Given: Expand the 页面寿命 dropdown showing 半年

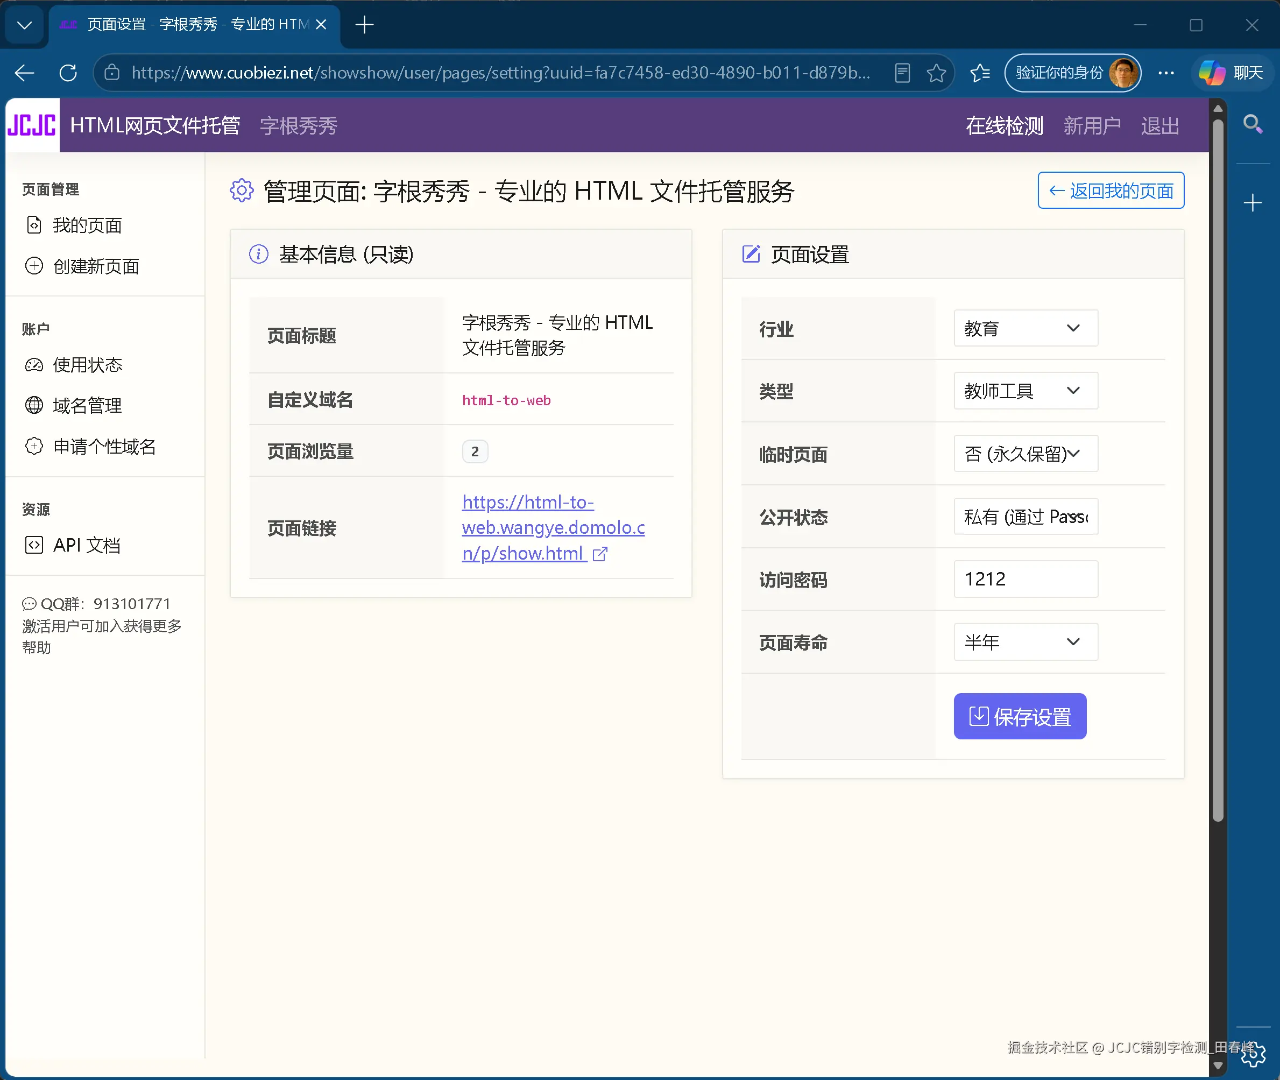Looking at the screenshot, I should point(1026,641).
